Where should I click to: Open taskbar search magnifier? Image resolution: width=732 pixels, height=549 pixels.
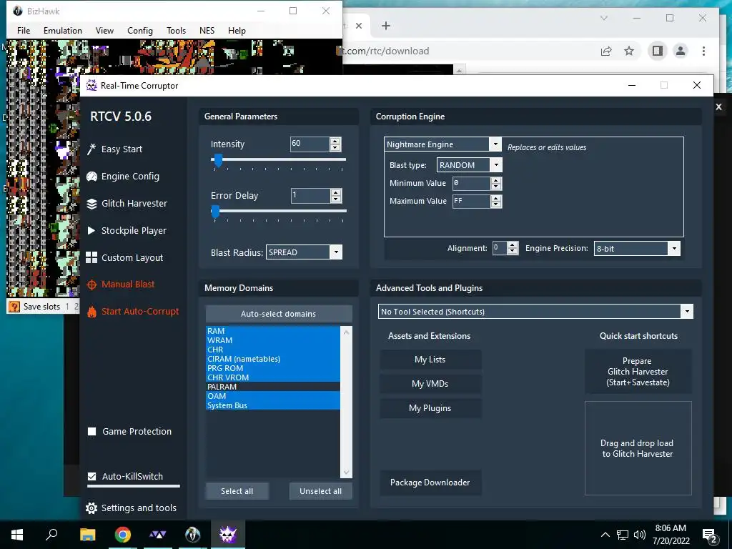coord(51,534)
